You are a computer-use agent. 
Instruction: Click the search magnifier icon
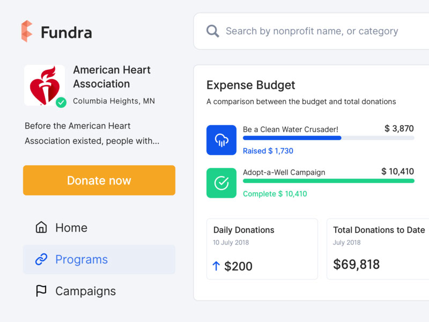pyautogui.click(x=212, y=31)
